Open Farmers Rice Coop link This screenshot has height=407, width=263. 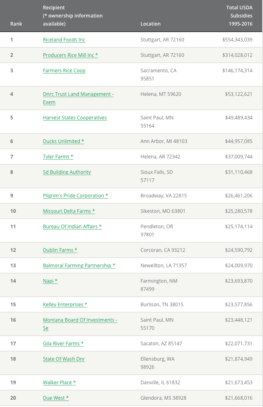64,71
